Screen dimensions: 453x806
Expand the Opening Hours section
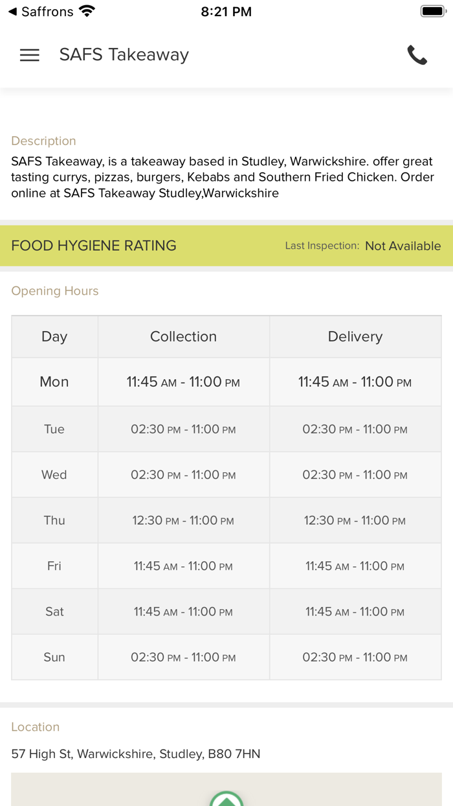click(54, 291)
